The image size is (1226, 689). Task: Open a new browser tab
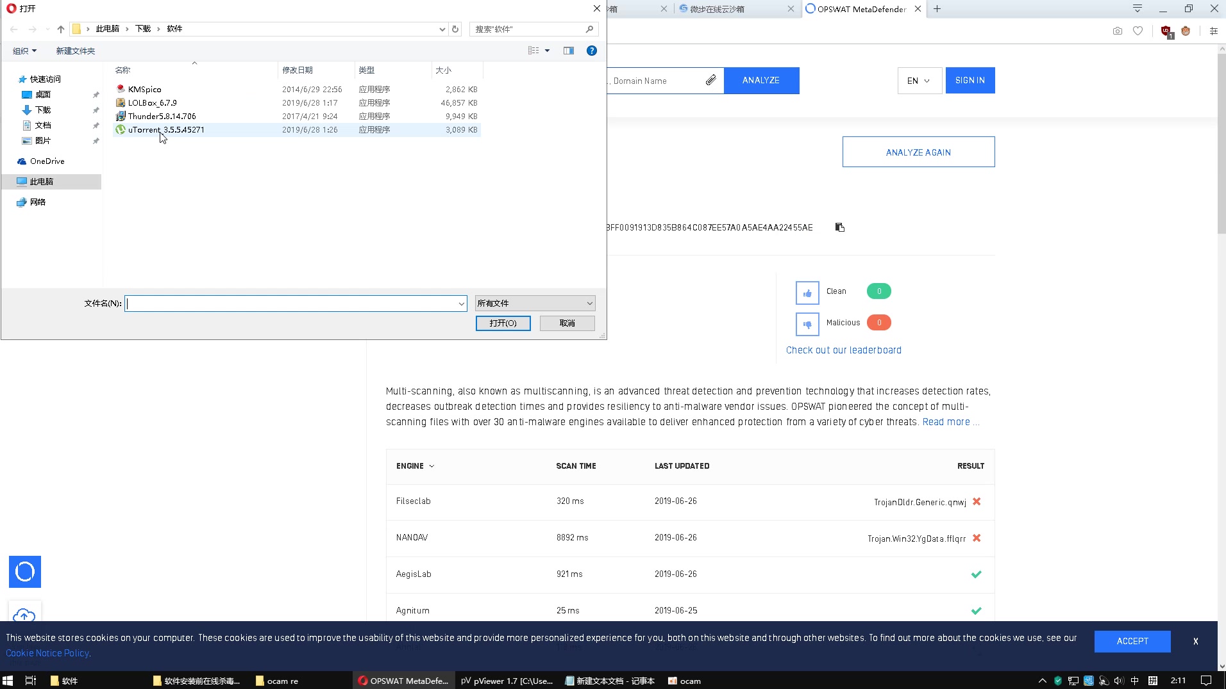[x=937, y=9]
